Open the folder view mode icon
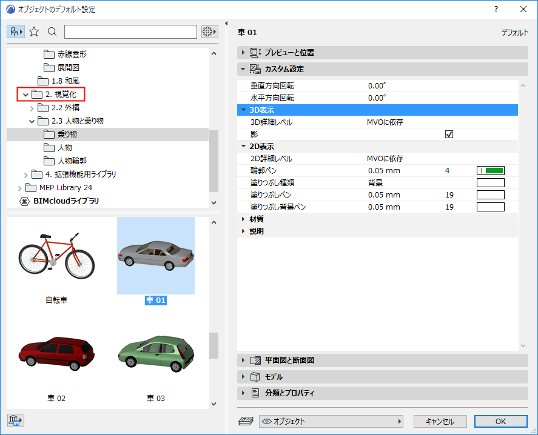Screen dimensions: 538x435 (15, 32)
